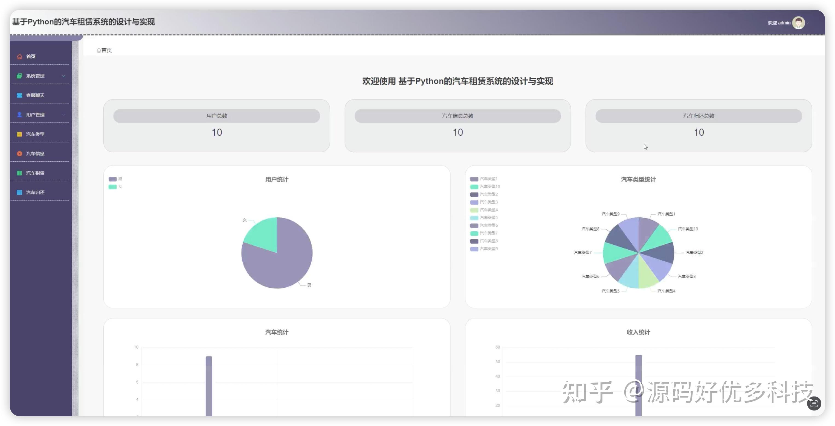Select the 汽车类型 yellow icon
Viewport: 835px width, 426px height.
(x=19, y=134)
